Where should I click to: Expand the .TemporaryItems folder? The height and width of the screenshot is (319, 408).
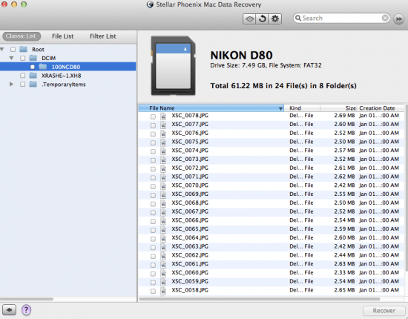[11, 84]
